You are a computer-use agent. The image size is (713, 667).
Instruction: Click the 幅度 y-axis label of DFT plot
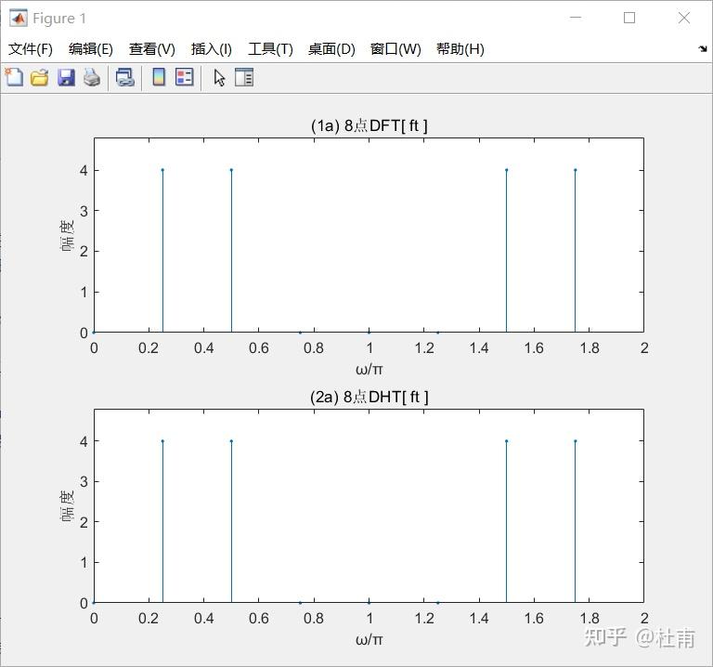(67, 235)
